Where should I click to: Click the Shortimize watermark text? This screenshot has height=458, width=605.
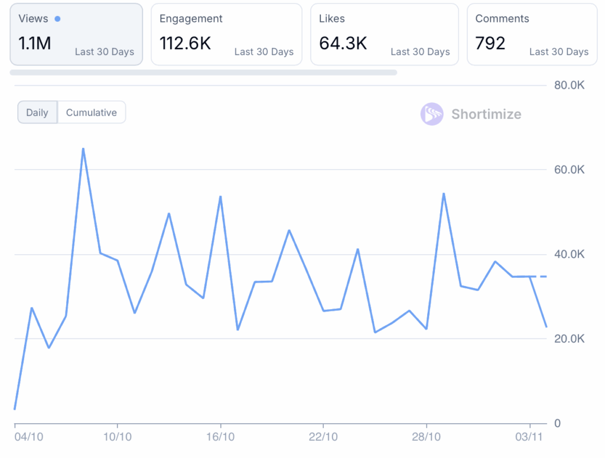pyautogui.click(x=486, y=114)
